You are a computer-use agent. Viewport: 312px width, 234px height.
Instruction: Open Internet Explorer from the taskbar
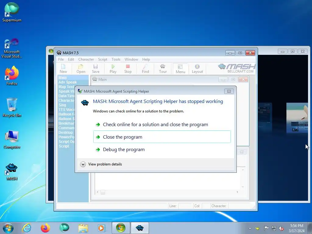coord(27,228)
